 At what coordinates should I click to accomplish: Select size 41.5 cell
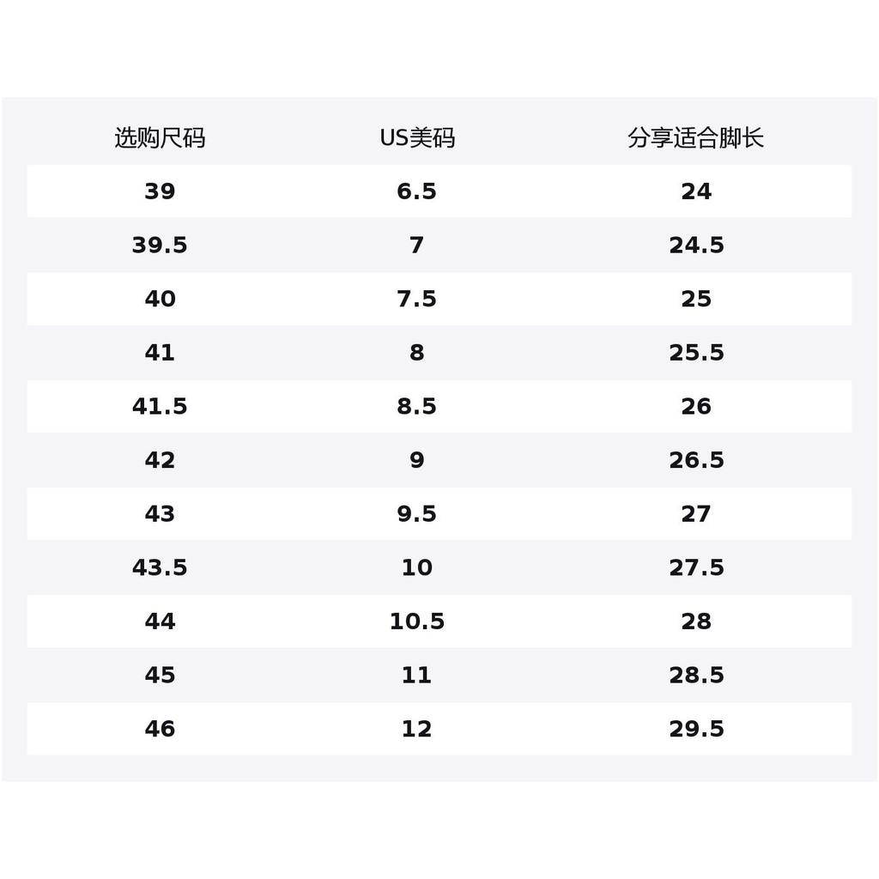[x=160, y=406]
